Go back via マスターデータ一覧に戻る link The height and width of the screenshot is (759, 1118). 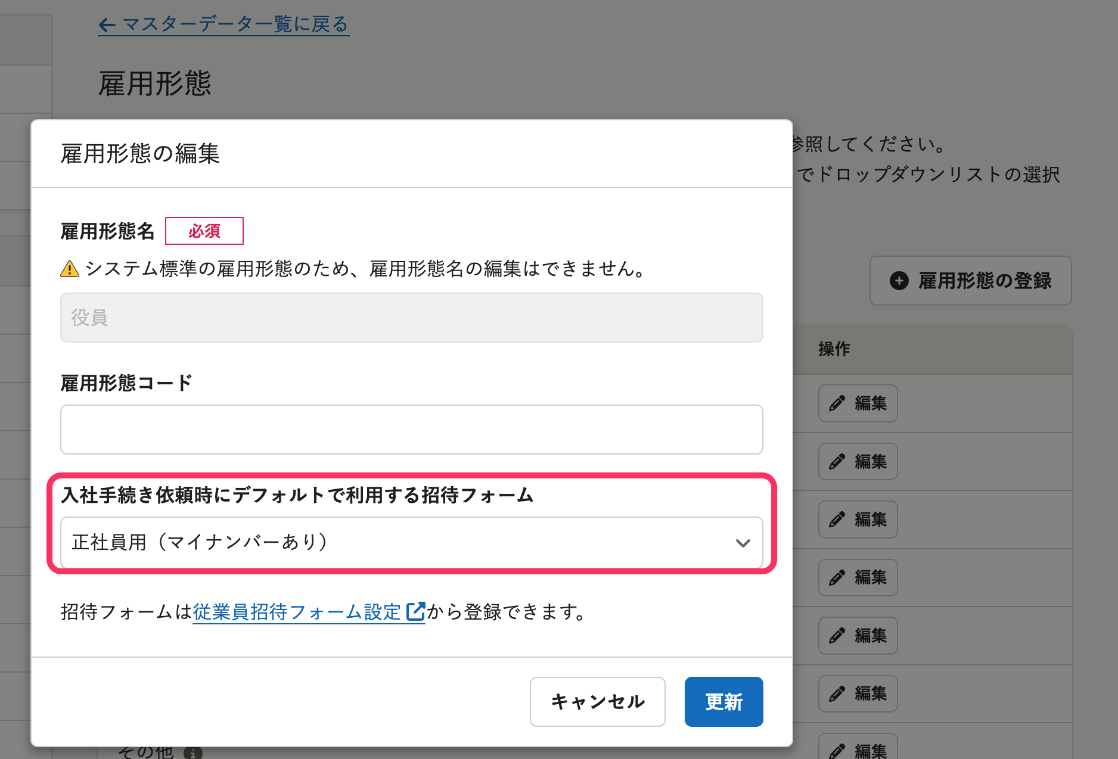[235, 25]
